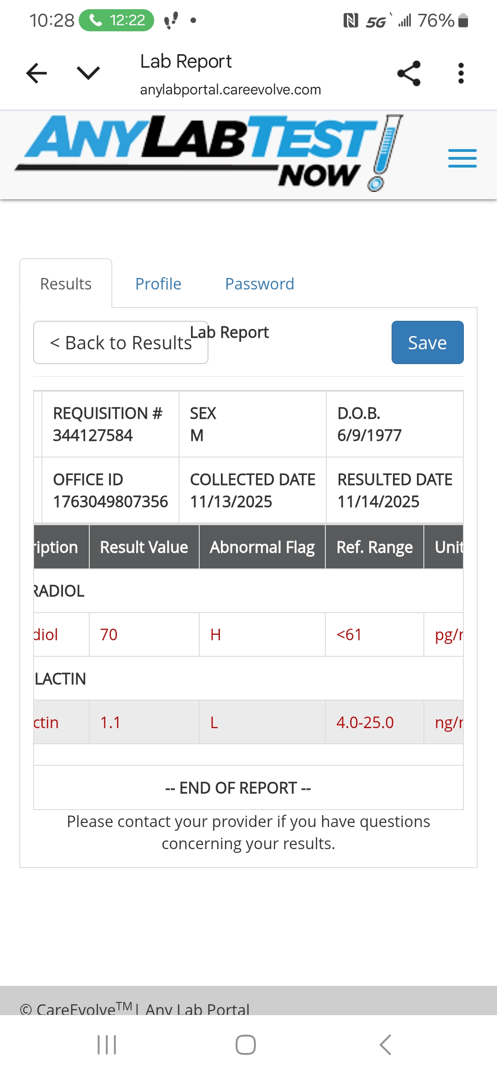Click the Ref. Range column header
Image resolution: width=497 pixels, height=1077 pixels.
pos(374,547)
